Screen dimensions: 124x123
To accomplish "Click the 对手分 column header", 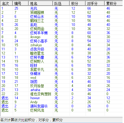I will 95,3.
